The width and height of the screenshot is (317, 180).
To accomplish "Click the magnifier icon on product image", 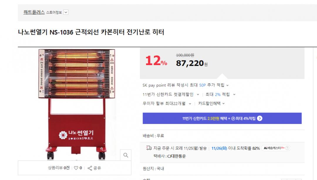I will point(126,155).
